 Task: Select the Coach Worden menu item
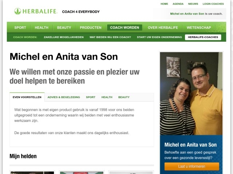(125, 28)
